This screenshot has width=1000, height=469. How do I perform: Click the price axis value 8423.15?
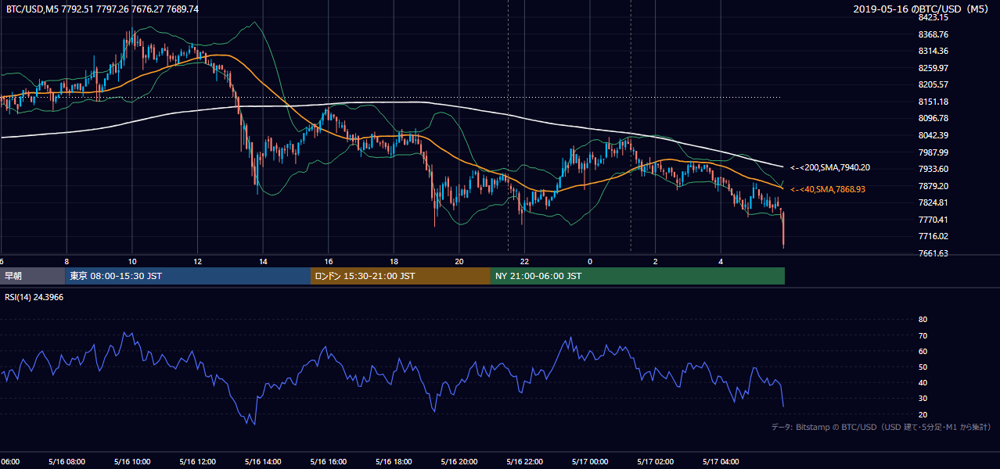(933, 17)
